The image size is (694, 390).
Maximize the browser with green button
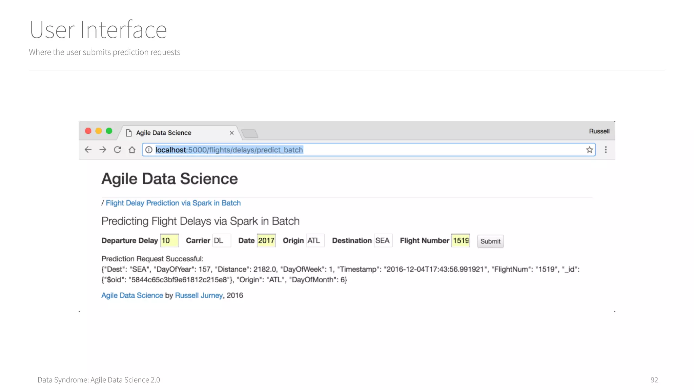click(109, 131)
